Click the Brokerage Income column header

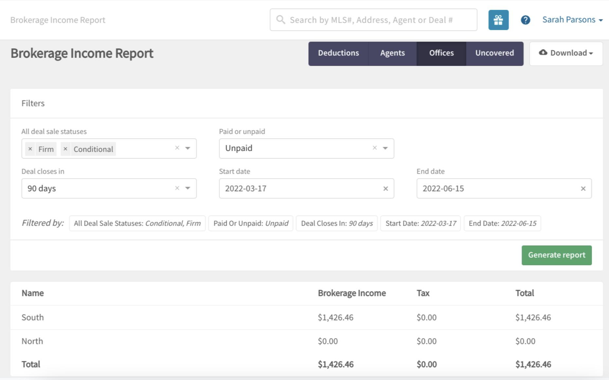(x=352, y=293)
